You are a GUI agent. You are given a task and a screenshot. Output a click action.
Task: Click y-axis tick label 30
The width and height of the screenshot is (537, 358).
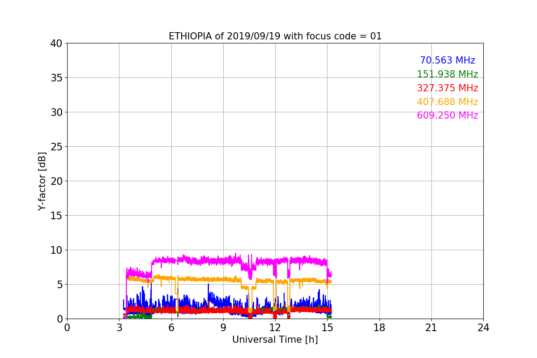[56, 112]
